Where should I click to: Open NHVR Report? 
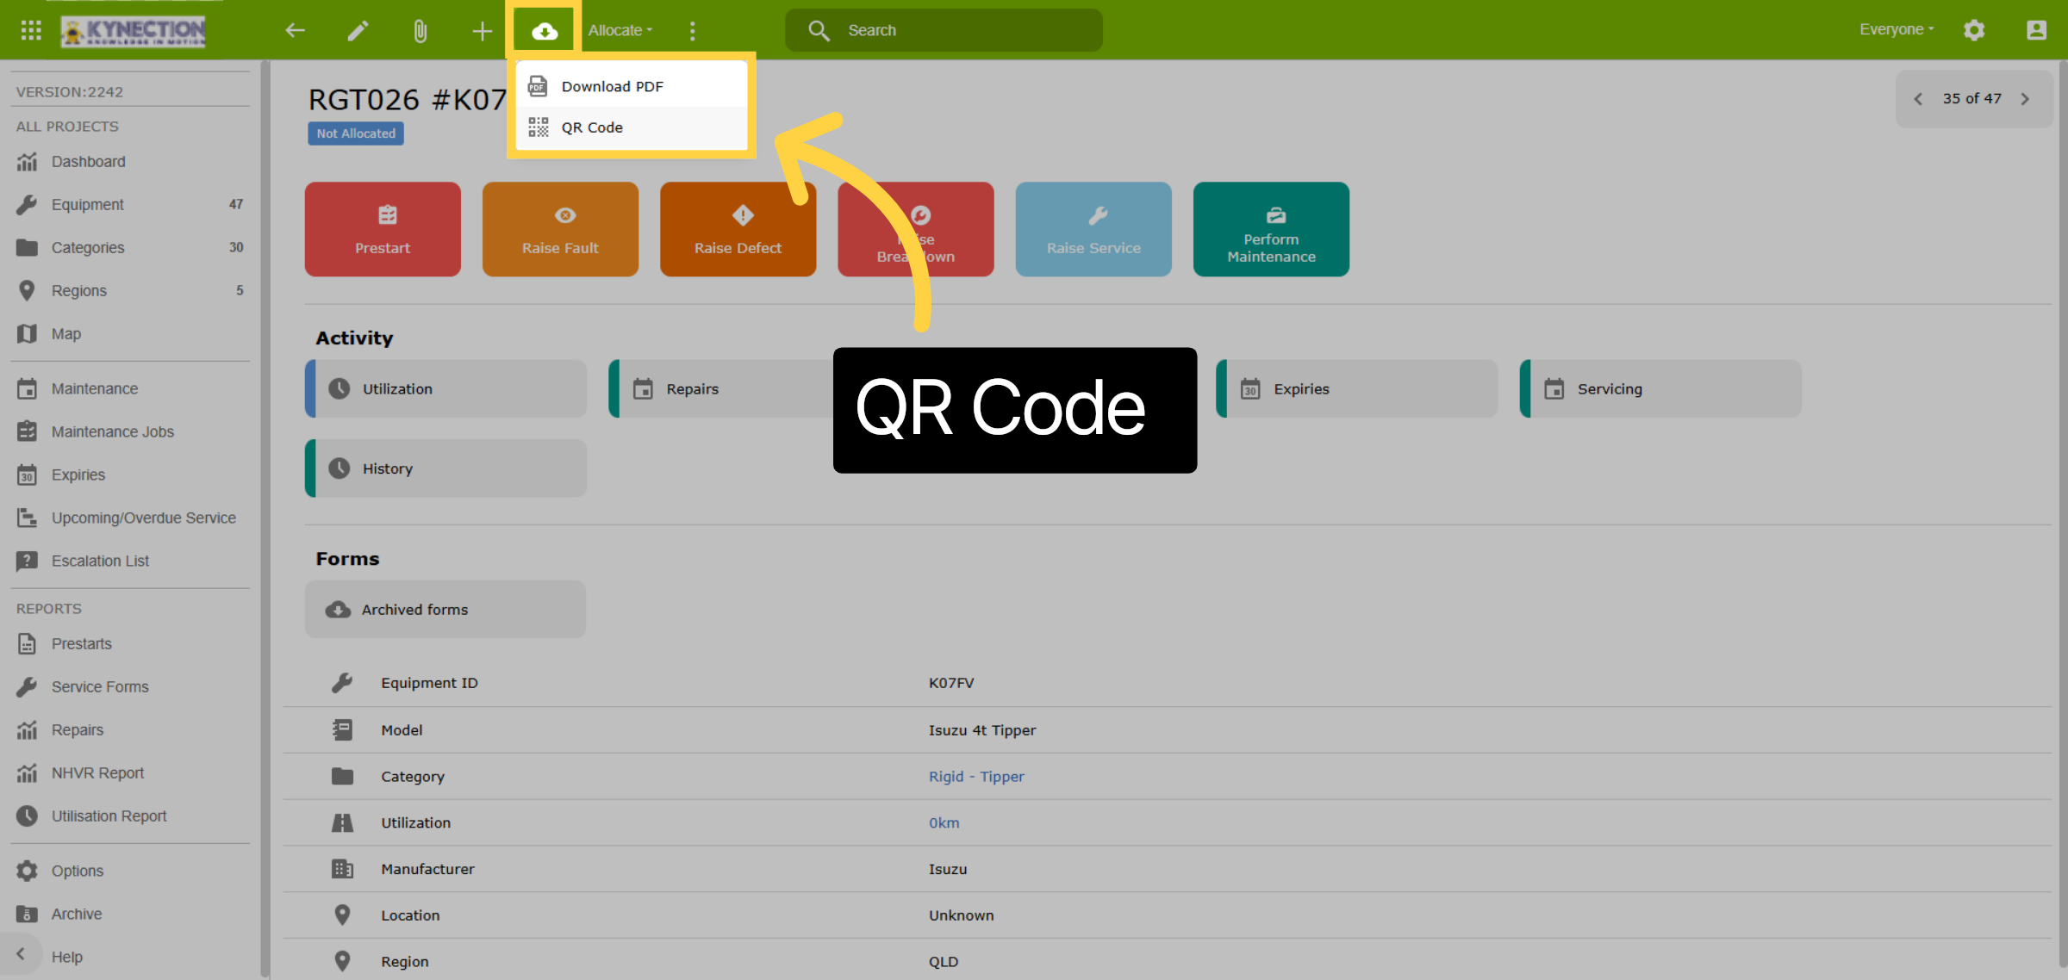point(129,773)
